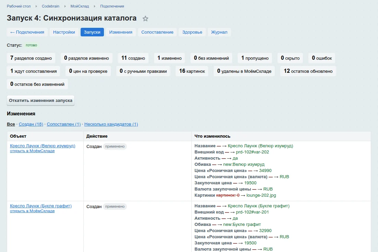378x252 pixels.
Task: Open the Рабочий стол breadcrumb
Action: (x=19, y=6)
